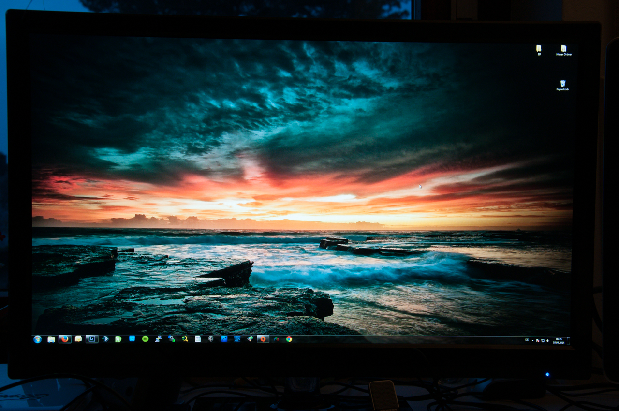Open the Windows Start menu orb
Viewport: 619px width, 411px height.
[x=37, y=339]
